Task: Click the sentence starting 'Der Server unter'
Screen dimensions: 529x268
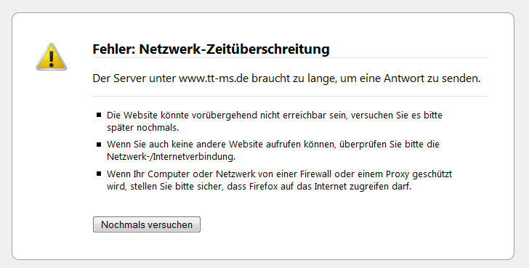Action: (x=286, y=78)
